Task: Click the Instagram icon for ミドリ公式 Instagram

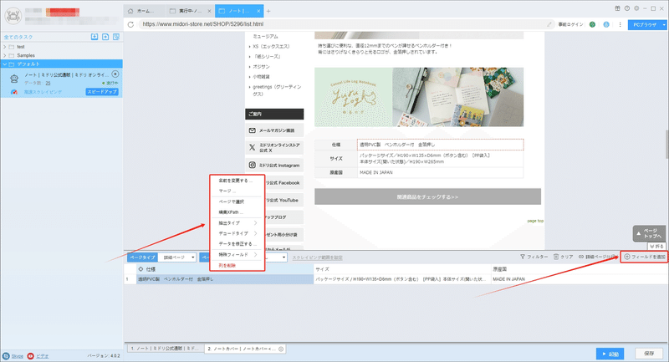Action: pyautogui.click(x=253, y=165)
